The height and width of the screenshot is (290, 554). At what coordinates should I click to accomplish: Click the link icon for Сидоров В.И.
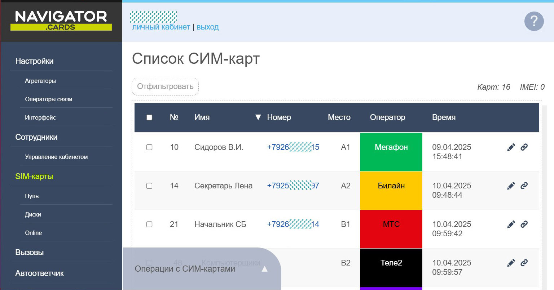[x=524, y=147]
